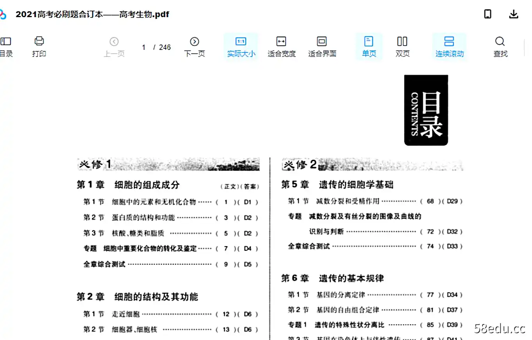This screenshot has width=532, height=340.
Task: Select 适合宽度 fit width view
Action: tap(281, 47)
